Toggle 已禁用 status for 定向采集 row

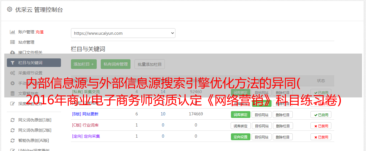pyautogui.click(x=321, y=137)
